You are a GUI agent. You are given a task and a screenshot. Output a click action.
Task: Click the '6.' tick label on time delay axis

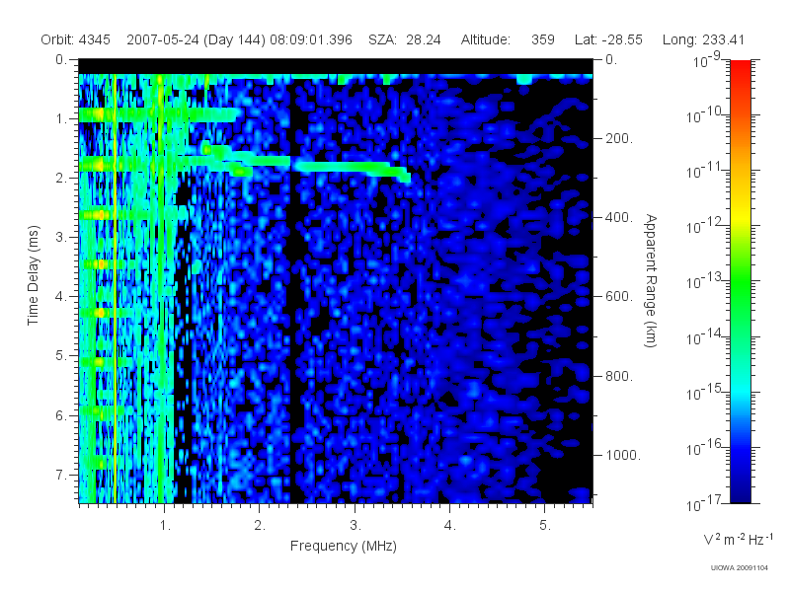coord(61,415)
